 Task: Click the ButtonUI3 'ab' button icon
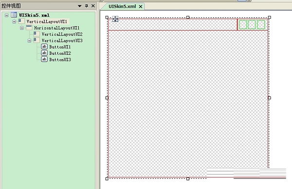point(44,59)
